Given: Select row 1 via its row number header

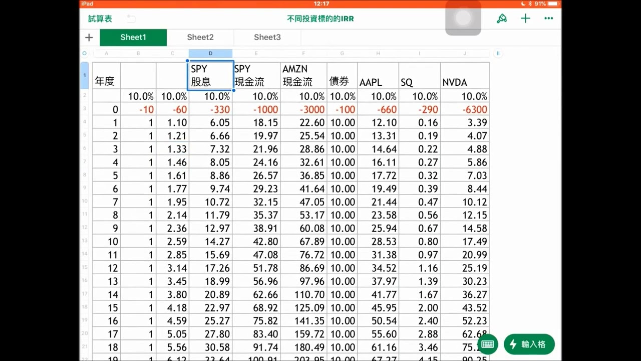Looking at the screenshot, I should click(x=85, y=76).
